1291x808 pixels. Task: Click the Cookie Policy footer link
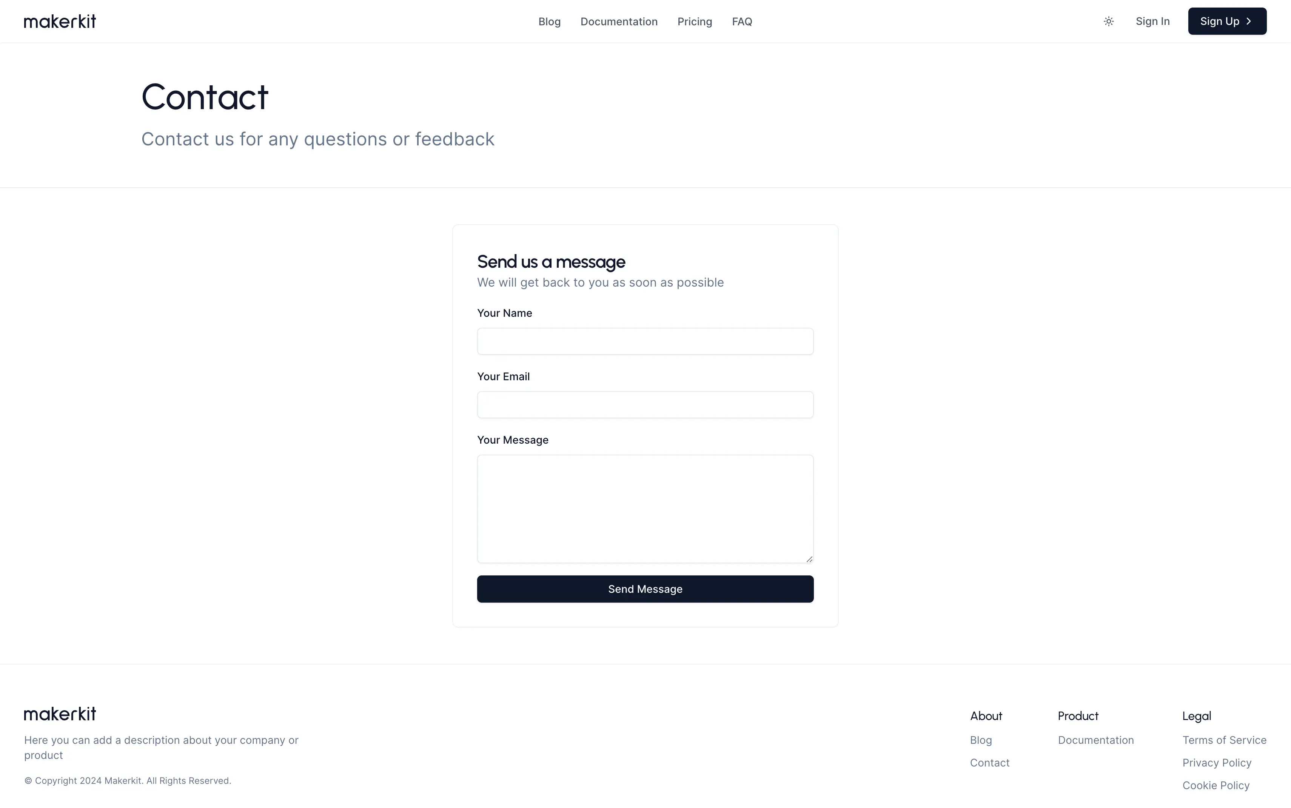1215,785
